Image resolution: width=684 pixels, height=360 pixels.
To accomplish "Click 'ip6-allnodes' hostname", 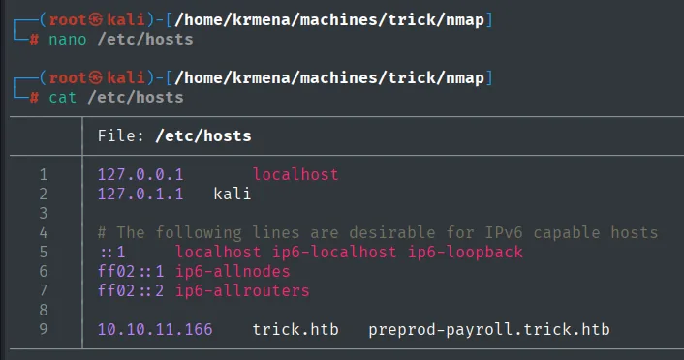I will click(x=233, y=272).
